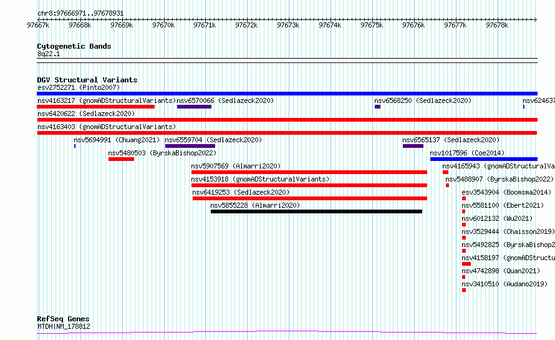
Task: Open the esv2752271 (Pinto2007) label
Action: (79, 87)
